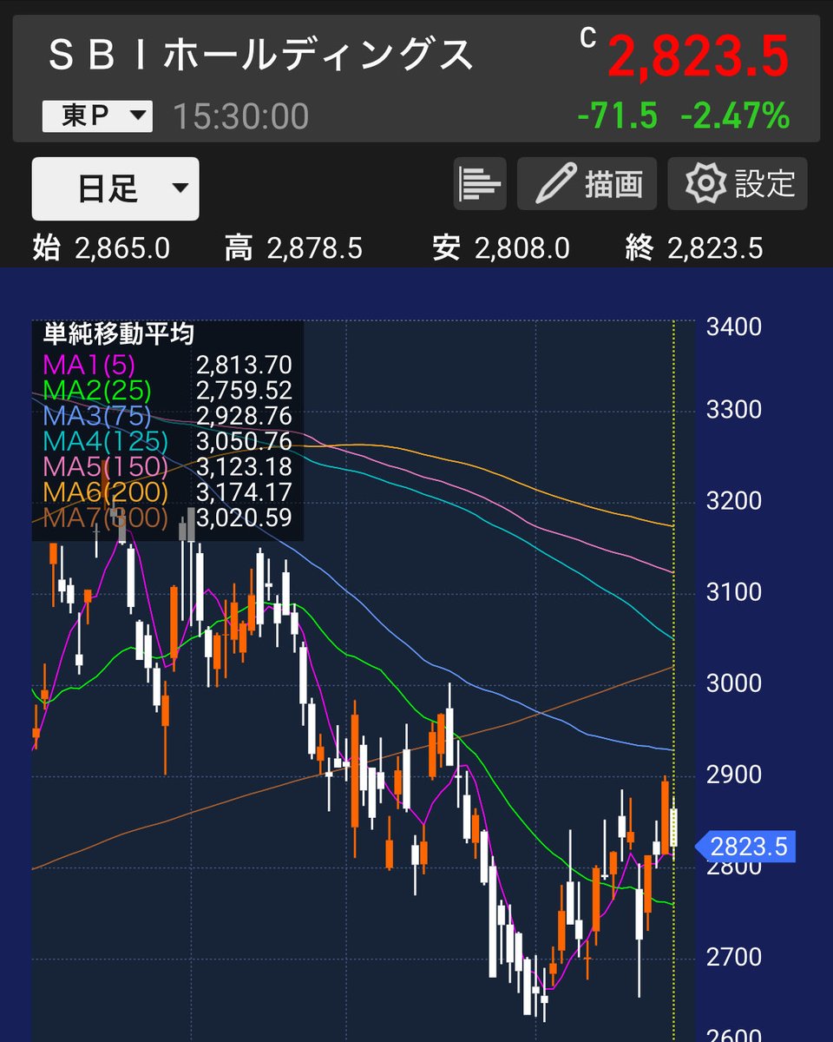Click the MA1 value 2,813.70
This screenshot has height=1042, width=833.
coord(244,365)
